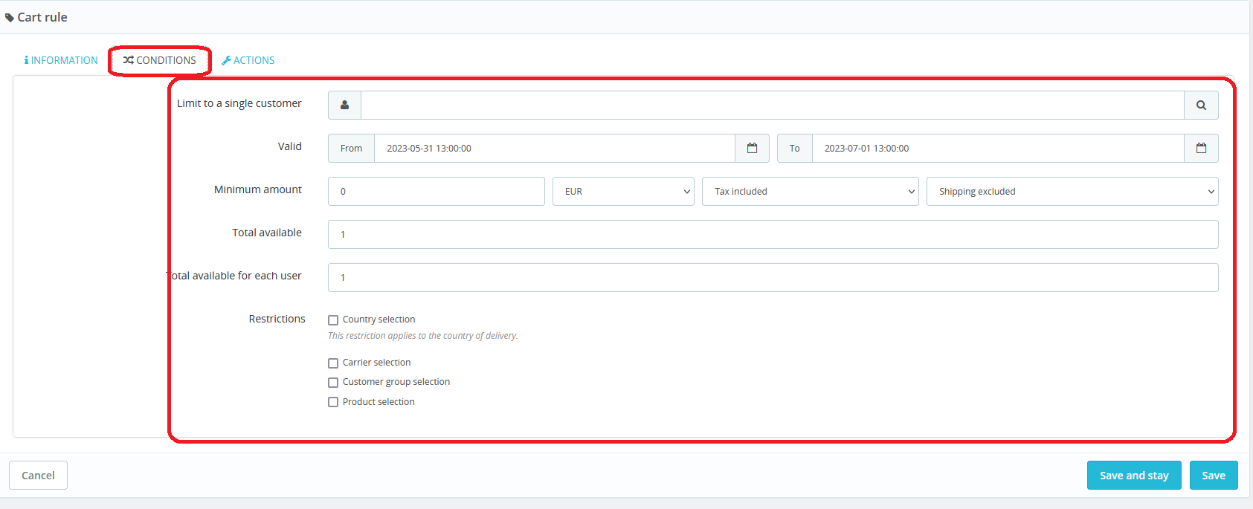Click the customer search magnifier icon
Viewport: 1253px width, 509px height.
pyautogui.click(x=1200, y=106)
